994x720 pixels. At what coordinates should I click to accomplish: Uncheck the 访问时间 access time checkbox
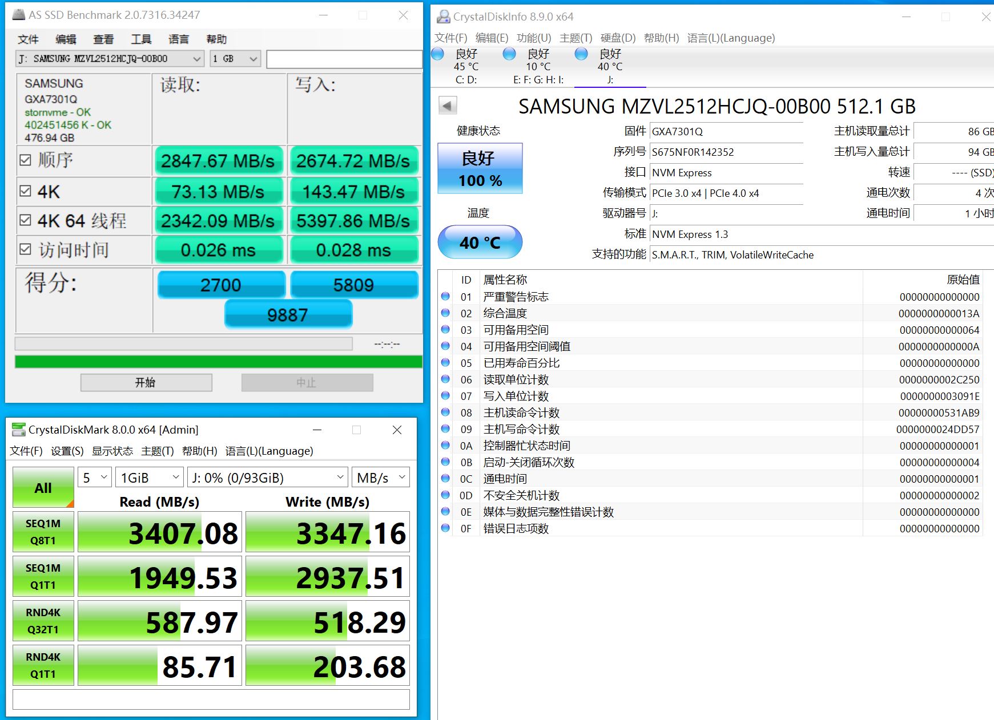click(x=25, y=249)
